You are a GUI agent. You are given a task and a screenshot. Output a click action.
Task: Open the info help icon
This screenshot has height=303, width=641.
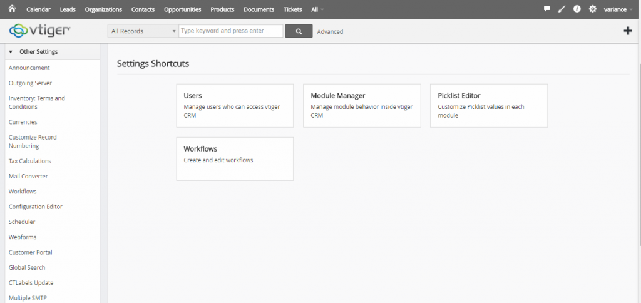(x=577, y=9)
